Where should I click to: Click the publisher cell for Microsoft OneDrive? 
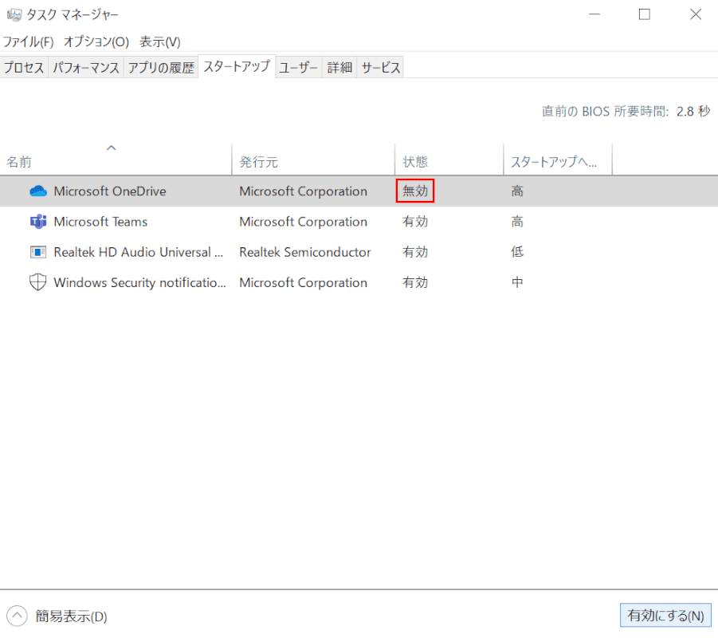click(x=303, y=191)
